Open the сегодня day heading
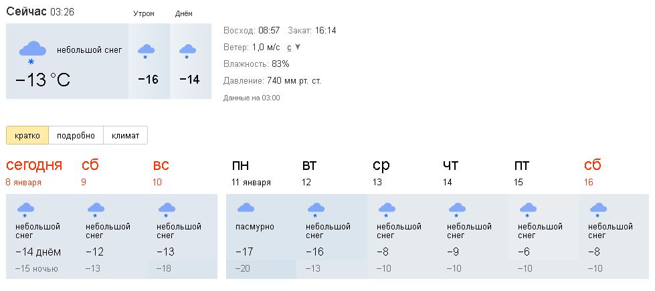The width and height of the screenshot is (655, 291). 34,165
